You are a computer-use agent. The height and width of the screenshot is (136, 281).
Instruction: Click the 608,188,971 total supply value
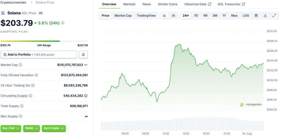click(79, 106)
